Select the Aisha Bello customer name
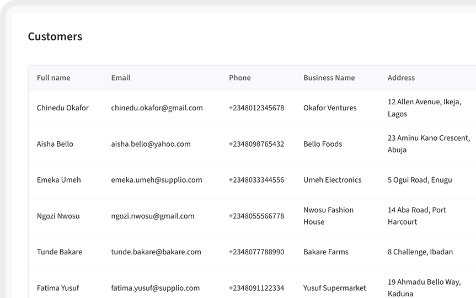Viewport: 476px width, 298px height. (x=55, y=144)
